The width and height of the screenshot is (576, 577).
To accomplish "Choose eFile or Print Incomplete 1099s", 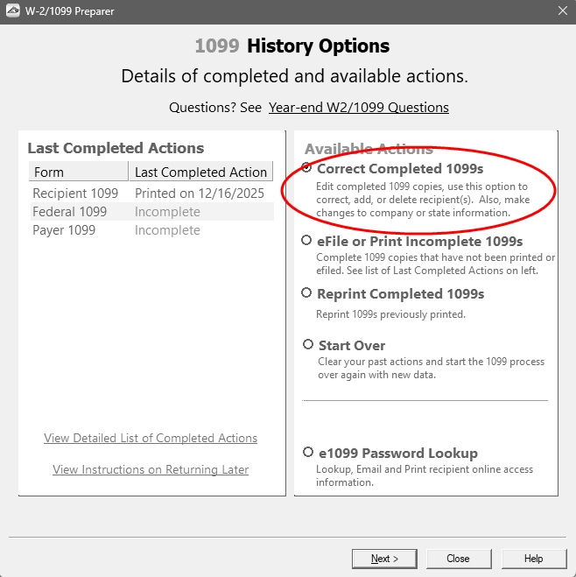I will click(306, 241).
